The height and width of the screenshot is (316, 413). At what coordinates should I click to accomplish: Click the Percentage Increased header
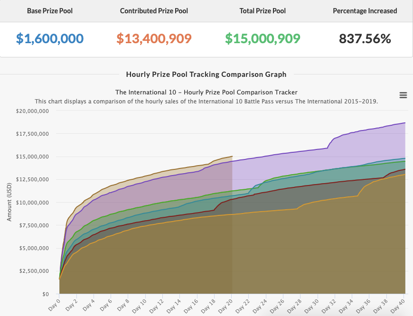click(365, 11)
